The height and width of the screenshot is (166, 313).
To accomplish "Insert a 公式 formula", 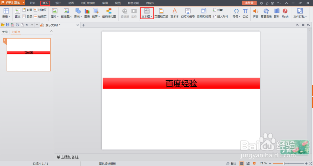I will [x=245, y=13].
